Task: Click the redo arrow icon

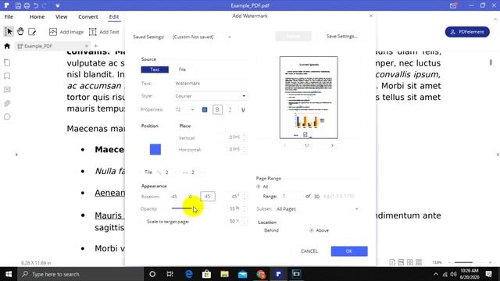Action: click(45, 5)
